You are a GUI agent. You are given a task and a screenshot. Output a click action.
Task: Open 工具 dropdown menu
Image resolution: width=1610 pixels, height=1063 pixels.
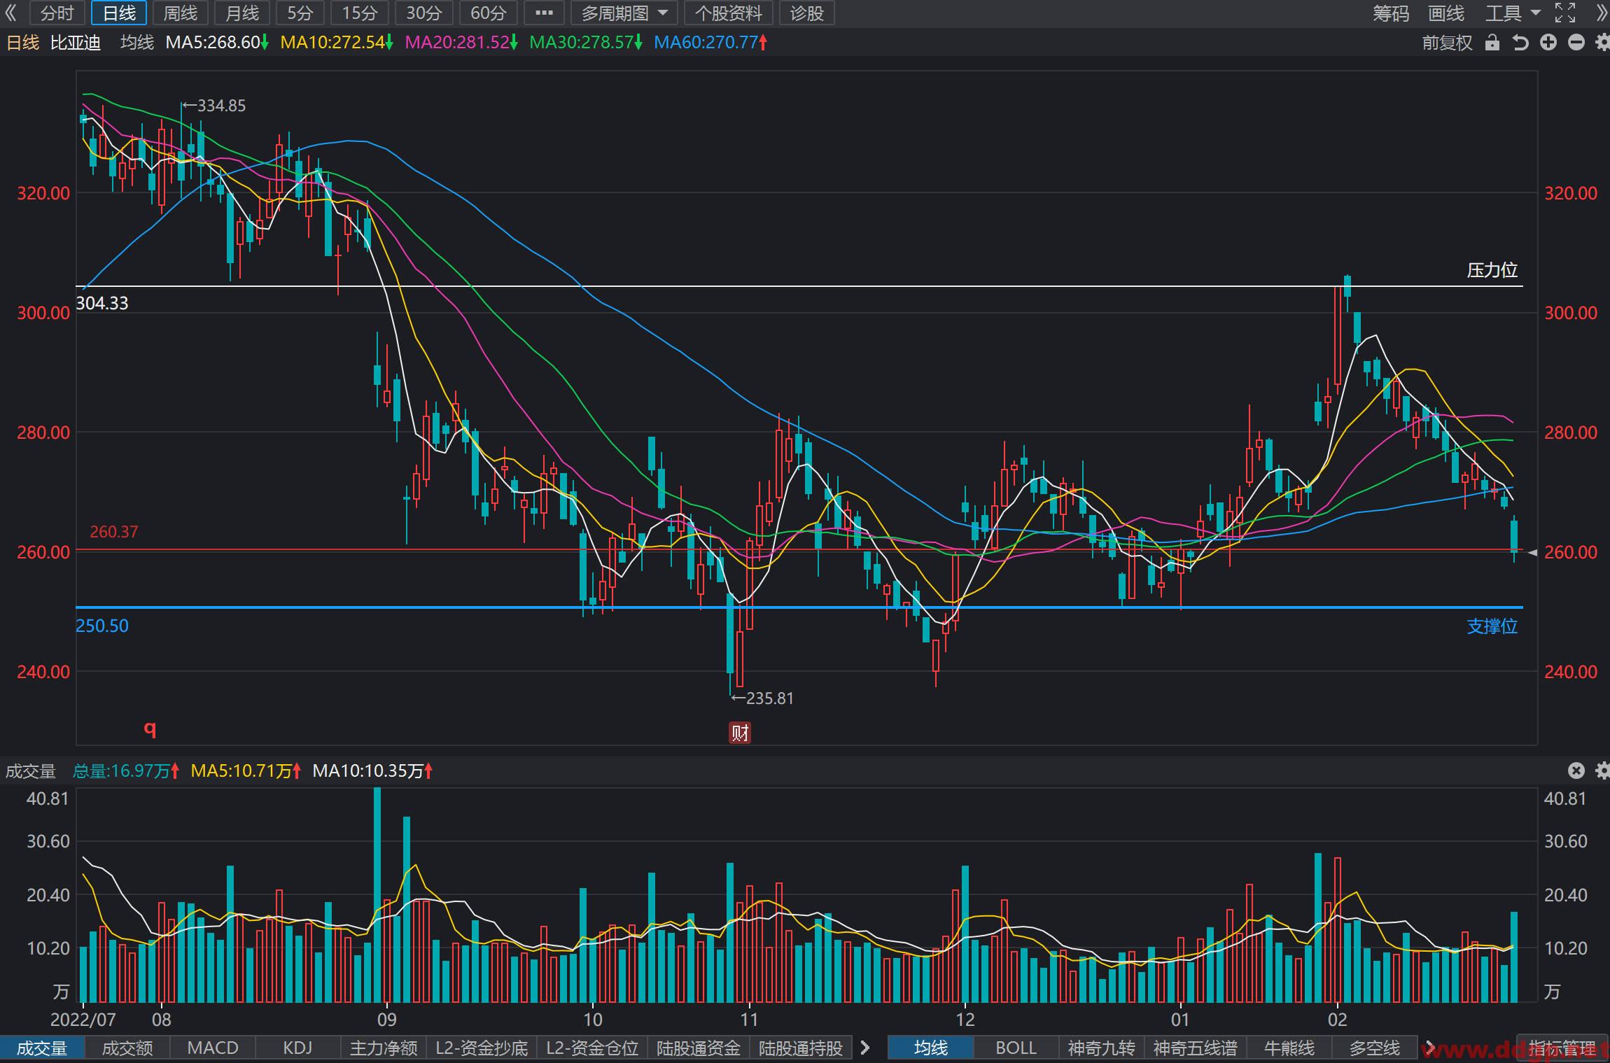click(x=1513, y=13)
